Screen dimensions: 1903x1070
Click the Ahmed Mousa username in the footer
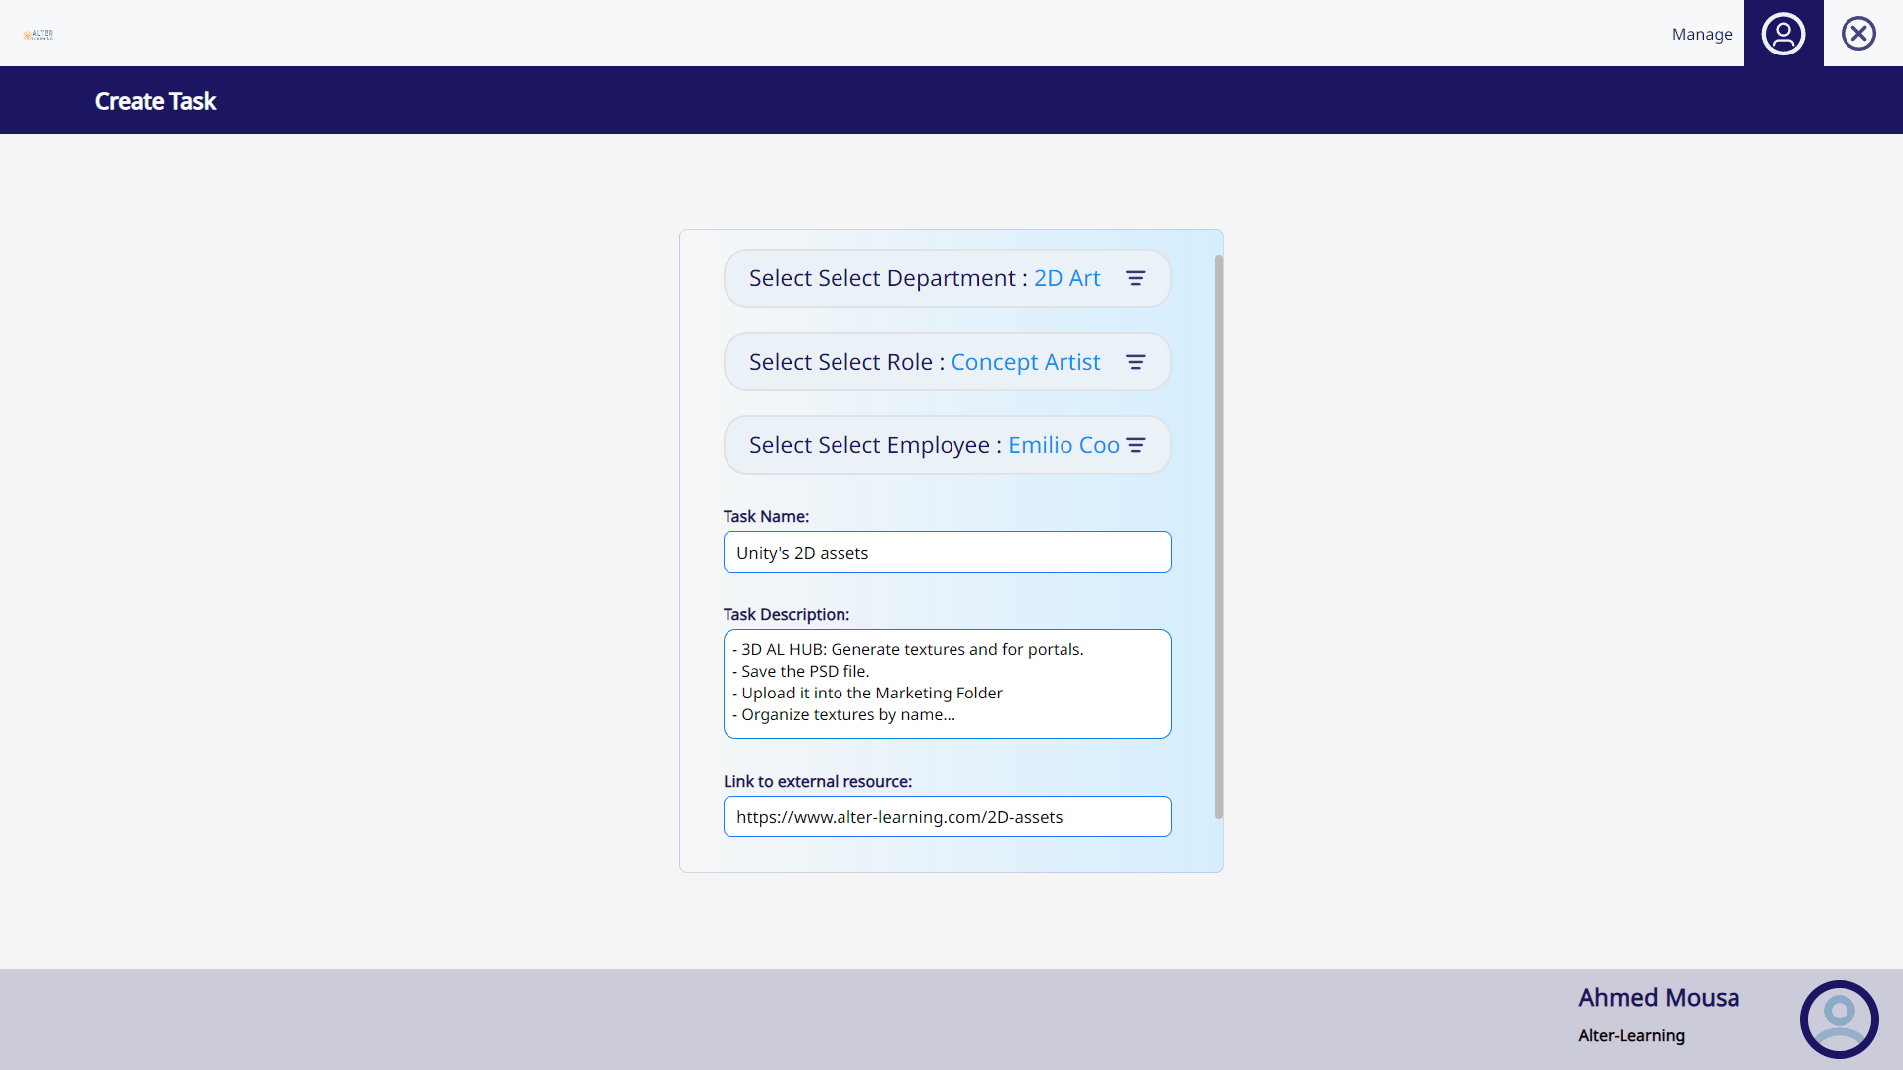pos(1658,998)
